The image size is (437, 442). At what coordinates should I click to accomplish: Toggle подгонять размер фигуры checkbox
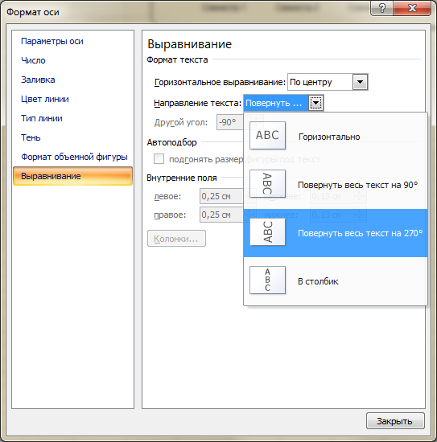(159, 159)
